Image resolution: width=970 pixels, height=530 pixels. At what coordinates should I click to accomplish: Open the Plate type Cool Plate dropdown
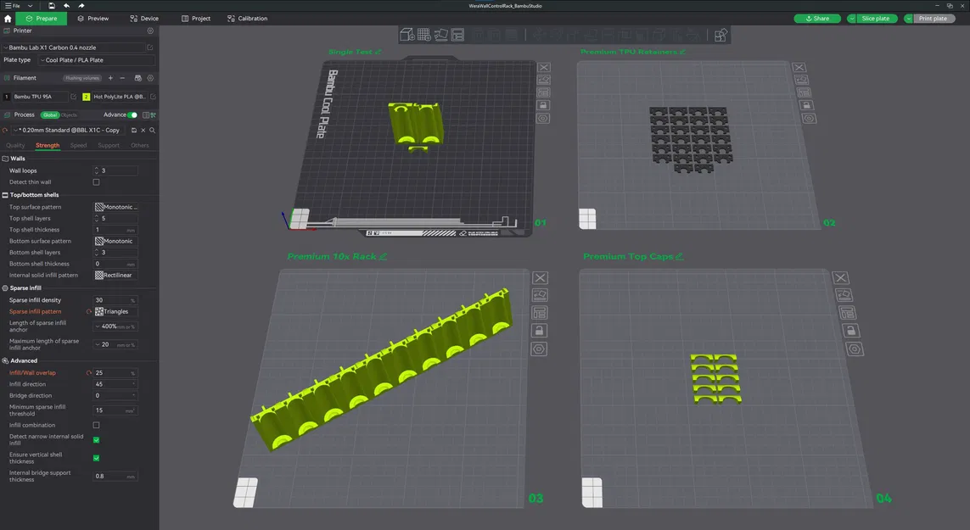tap(96, 60)
